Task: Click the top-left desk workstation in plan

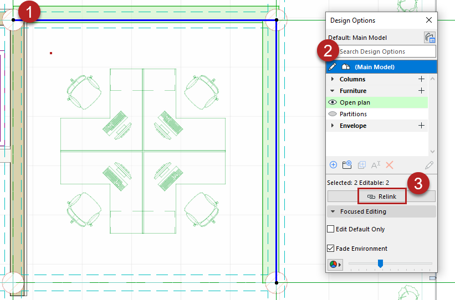Action: coord(101,110)
